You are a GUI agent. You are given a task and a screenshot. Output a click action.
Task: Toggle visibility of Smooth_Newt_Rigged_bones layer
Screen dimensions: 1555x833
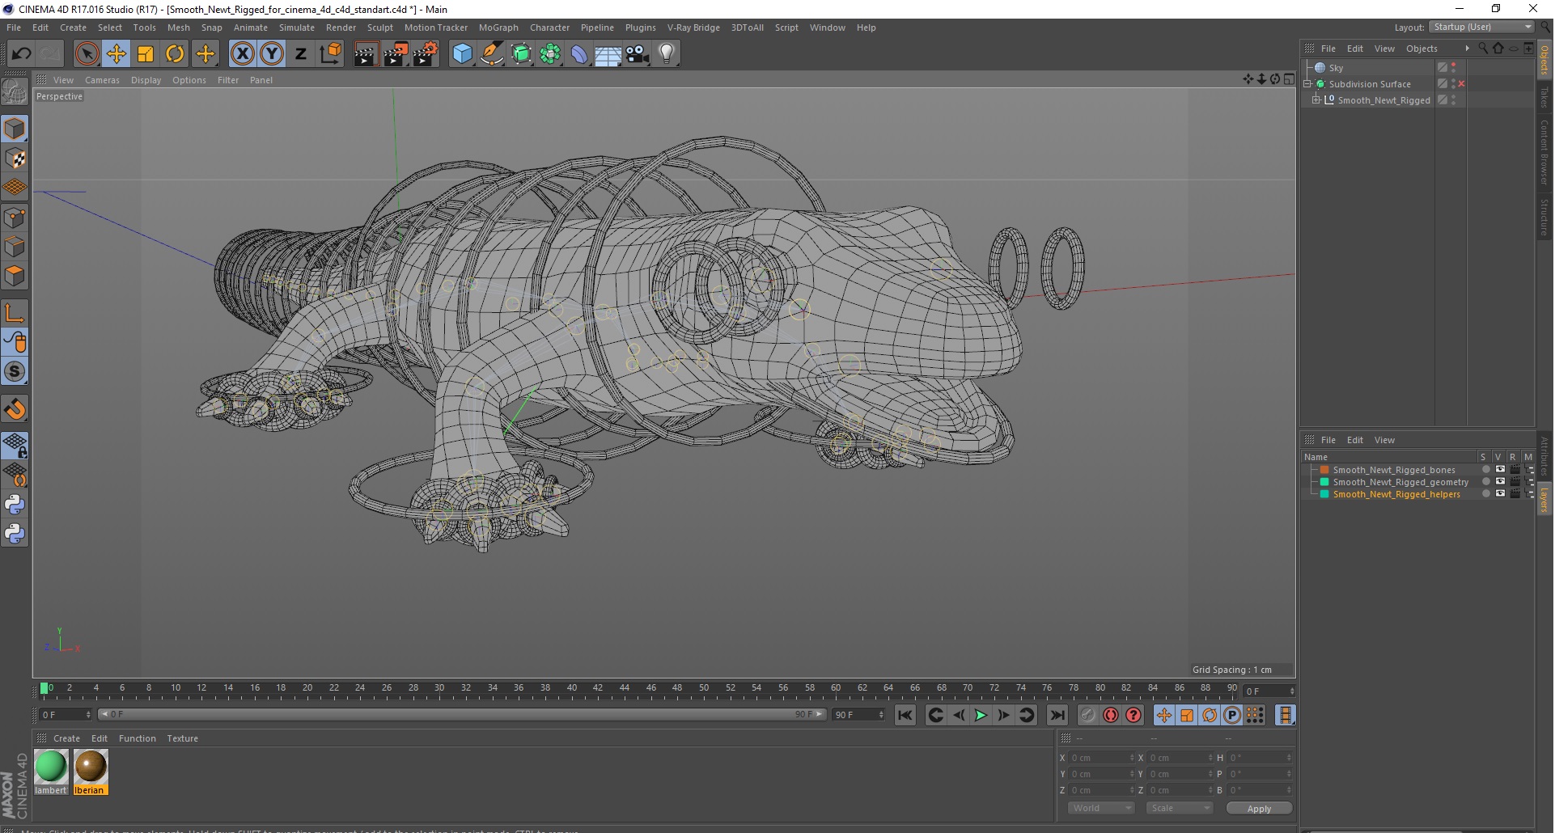click(1500, 470)
